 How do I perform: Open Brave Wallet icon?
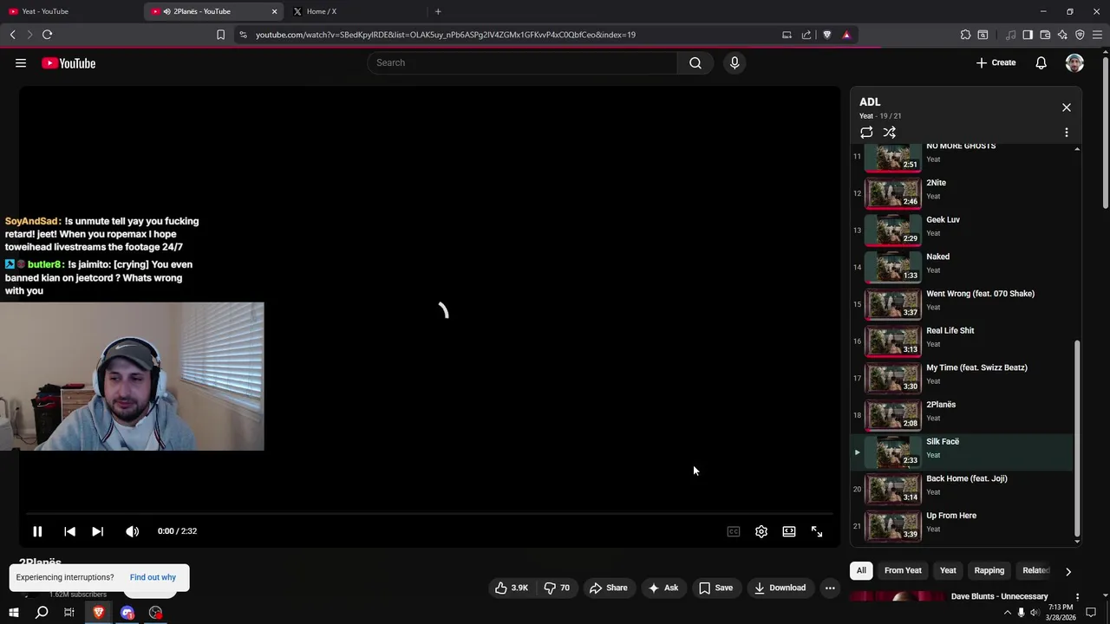coord(1045,35)
